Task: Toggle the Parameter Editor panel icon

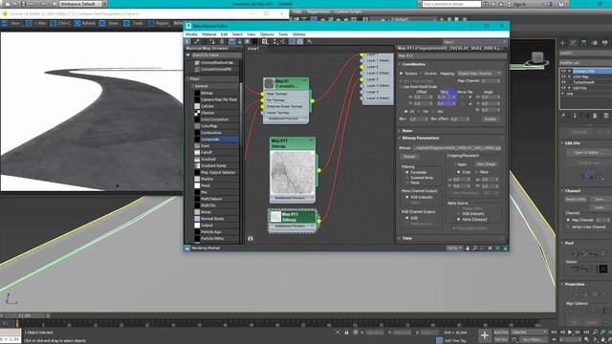Action: pyautogui.click(x=299, y=42)
